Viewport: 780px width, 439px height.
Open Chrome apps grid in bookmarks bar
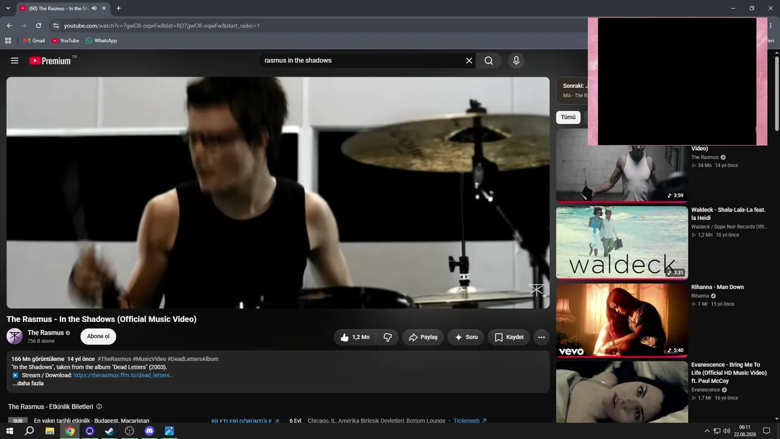8,40
